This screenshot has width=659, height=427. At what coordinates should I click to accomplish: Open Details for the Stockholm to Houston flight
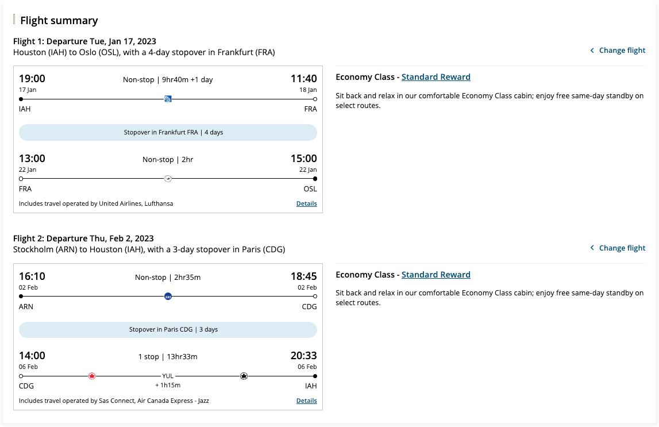[306, 401]
